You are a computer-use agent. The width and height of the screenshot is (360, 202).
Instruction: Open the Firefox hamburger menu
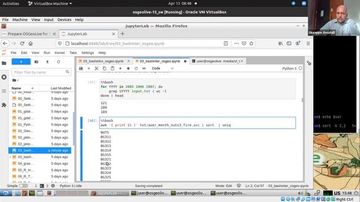coord(308,43)
